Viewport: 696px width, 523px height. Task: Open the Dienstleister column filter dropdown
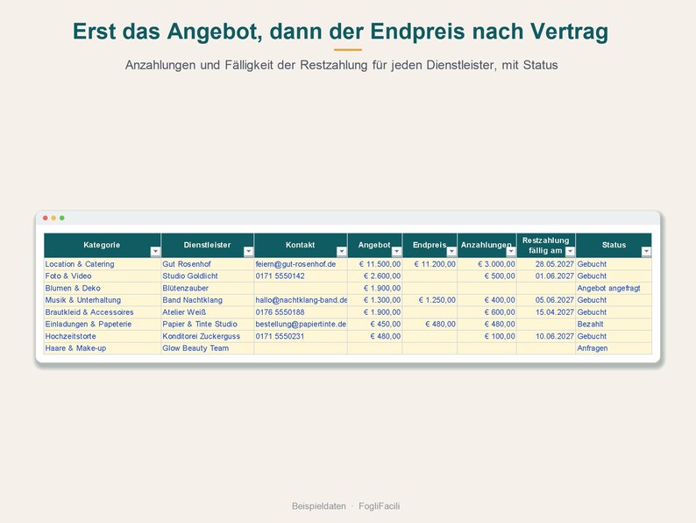tap(249, 252)
